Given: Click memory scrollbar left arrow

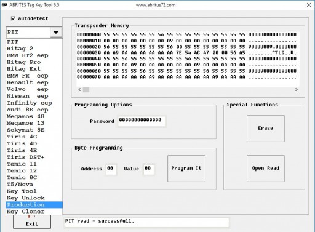Looking at the screenshot, I should 80,89.
